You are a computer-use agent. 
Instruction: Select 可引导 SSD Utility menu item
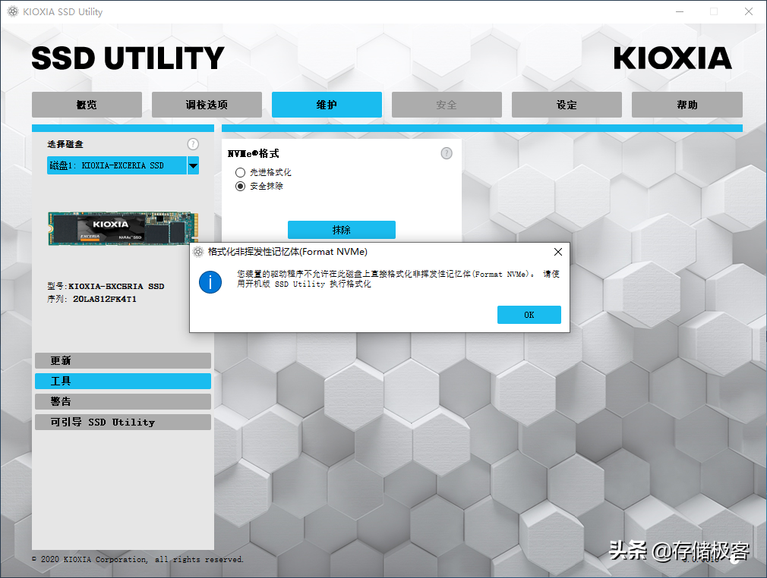click(123, 423)
